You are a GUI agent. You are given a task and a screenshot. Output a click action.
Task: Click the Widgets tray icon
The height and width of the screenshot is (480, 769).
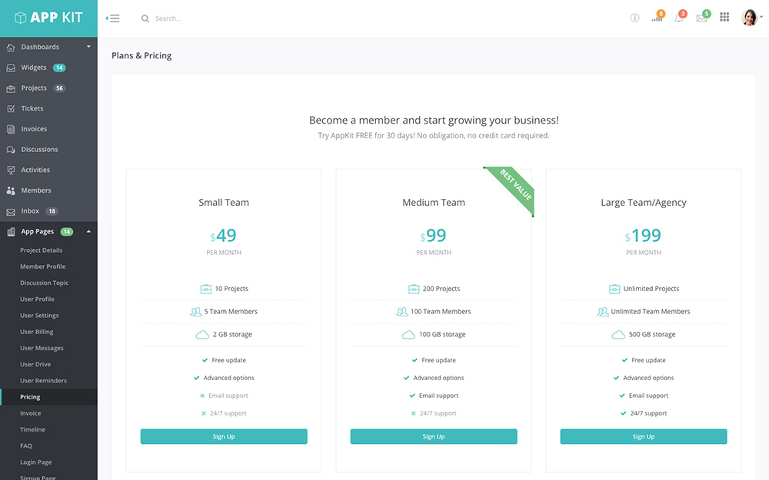point(11,68)
